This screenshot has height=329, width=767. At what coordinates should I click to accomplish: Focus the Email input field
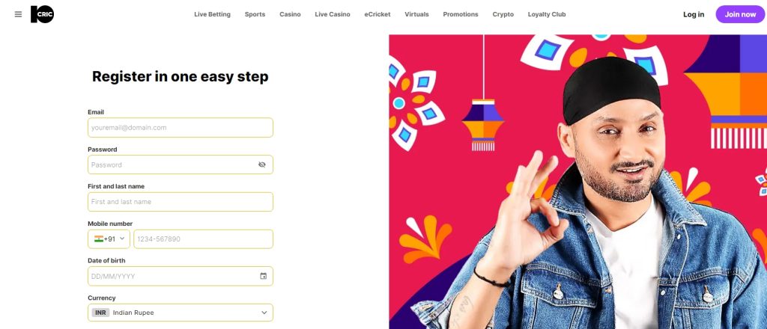pyautogui.click(x=181, y=127)
